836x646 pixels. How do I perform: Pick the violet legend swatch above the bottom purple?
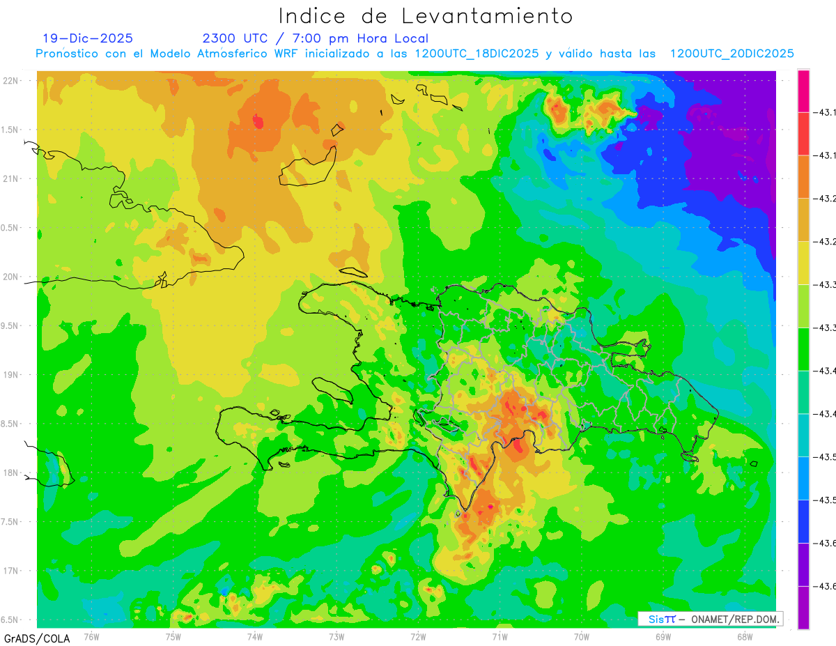click(x=803, y=564)
